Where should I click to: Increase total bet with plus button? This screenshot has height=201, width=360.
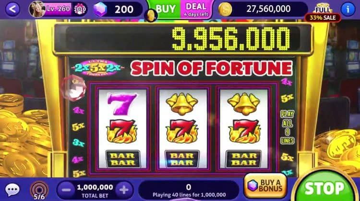tap(124, 190)
